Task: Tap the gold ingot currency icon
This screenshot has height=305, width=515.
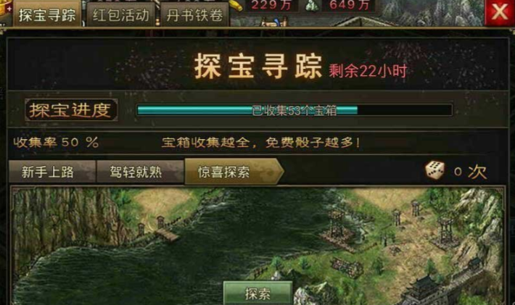Action: (x=236, y=5)
